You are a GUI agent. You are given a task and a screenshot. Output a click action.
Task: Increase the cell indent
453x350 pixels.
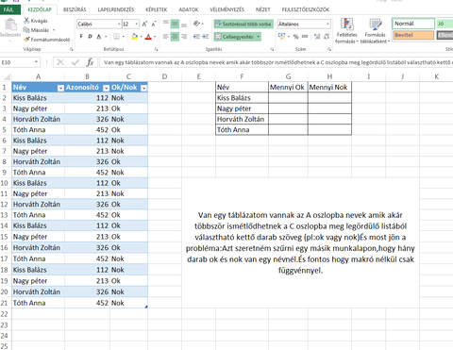pos(206,37)
